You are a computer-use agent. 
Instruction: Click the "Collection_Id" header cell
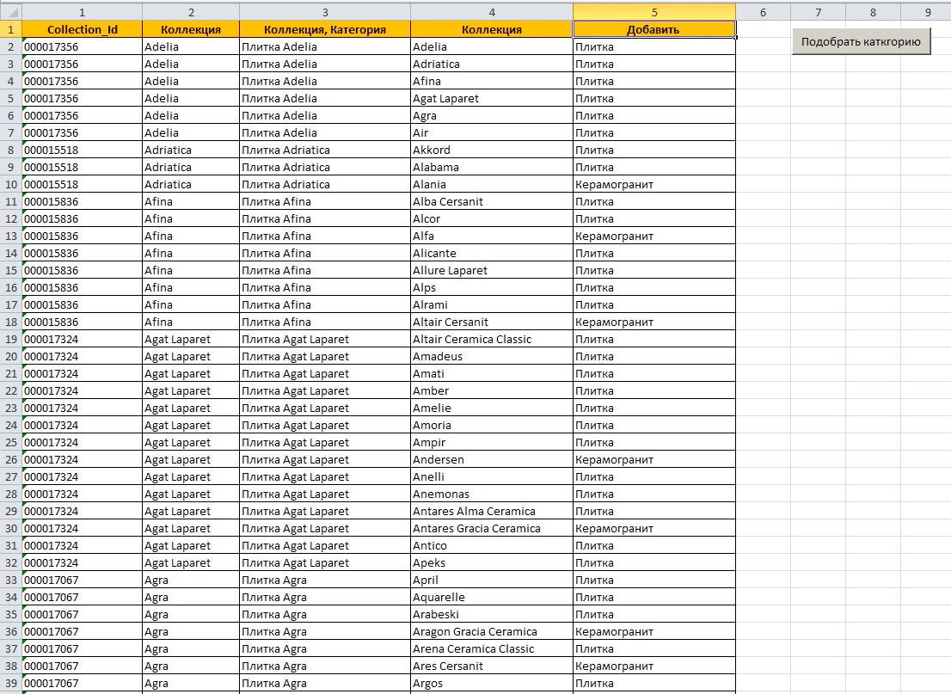(82, 29)
